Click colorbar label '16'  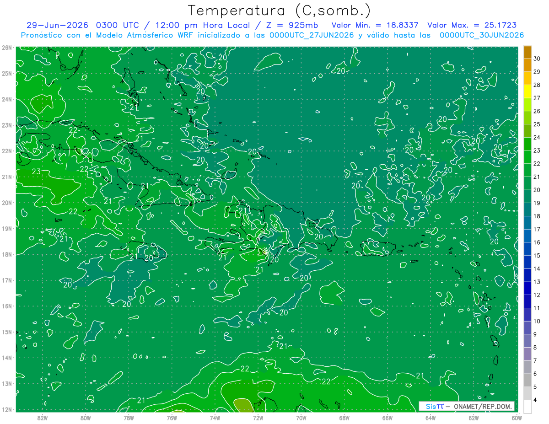pos(537,242)
